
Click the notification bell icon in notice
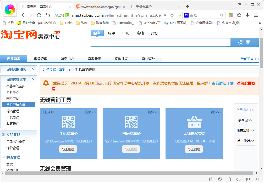(x=46, y=83)
